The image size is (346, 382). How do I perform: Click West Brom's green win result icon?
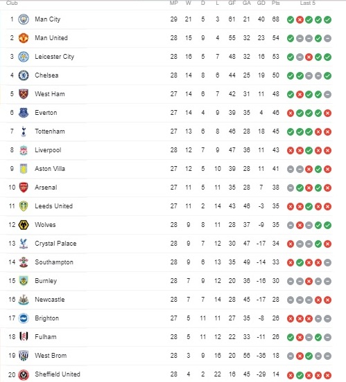[x=309, y=356]
